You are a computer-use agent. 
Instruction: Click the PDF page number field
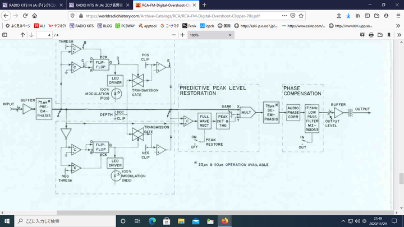coord(44,35)
